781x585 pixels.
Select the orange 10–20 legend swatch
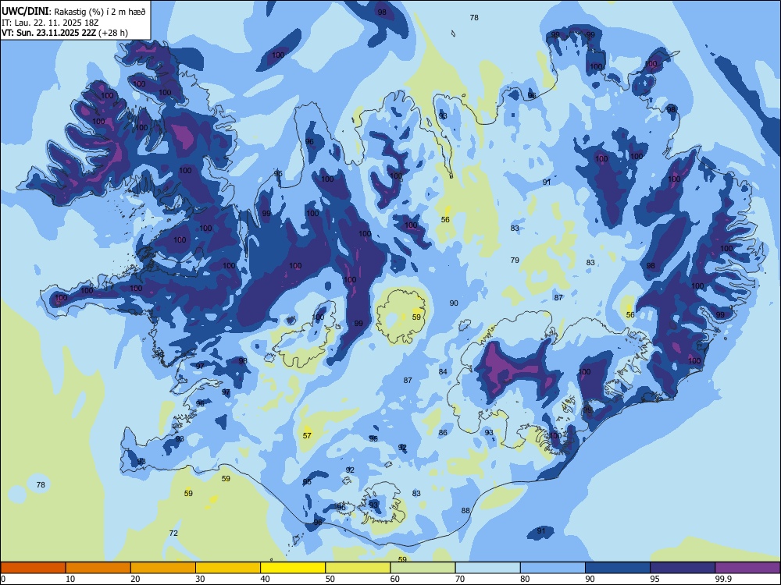pos(98,568)
